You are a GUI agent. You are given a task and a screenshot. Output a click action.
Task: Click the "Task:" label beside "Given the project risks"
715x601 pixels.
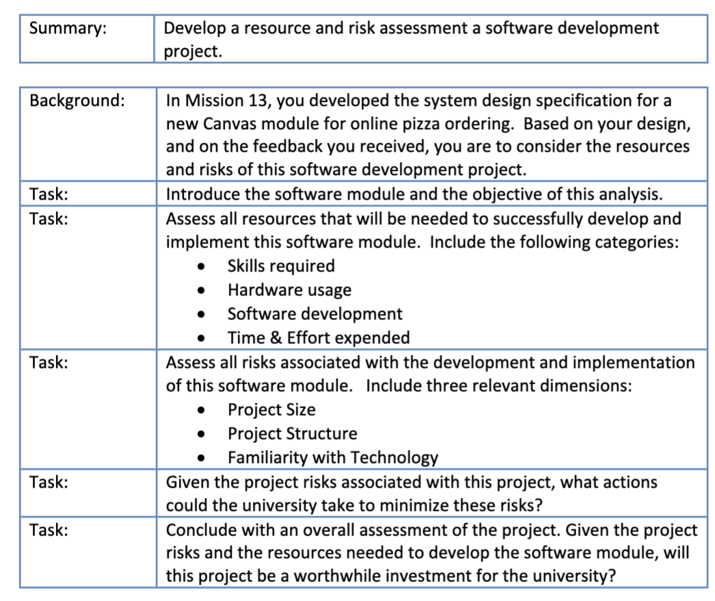[x=49, y=483]
